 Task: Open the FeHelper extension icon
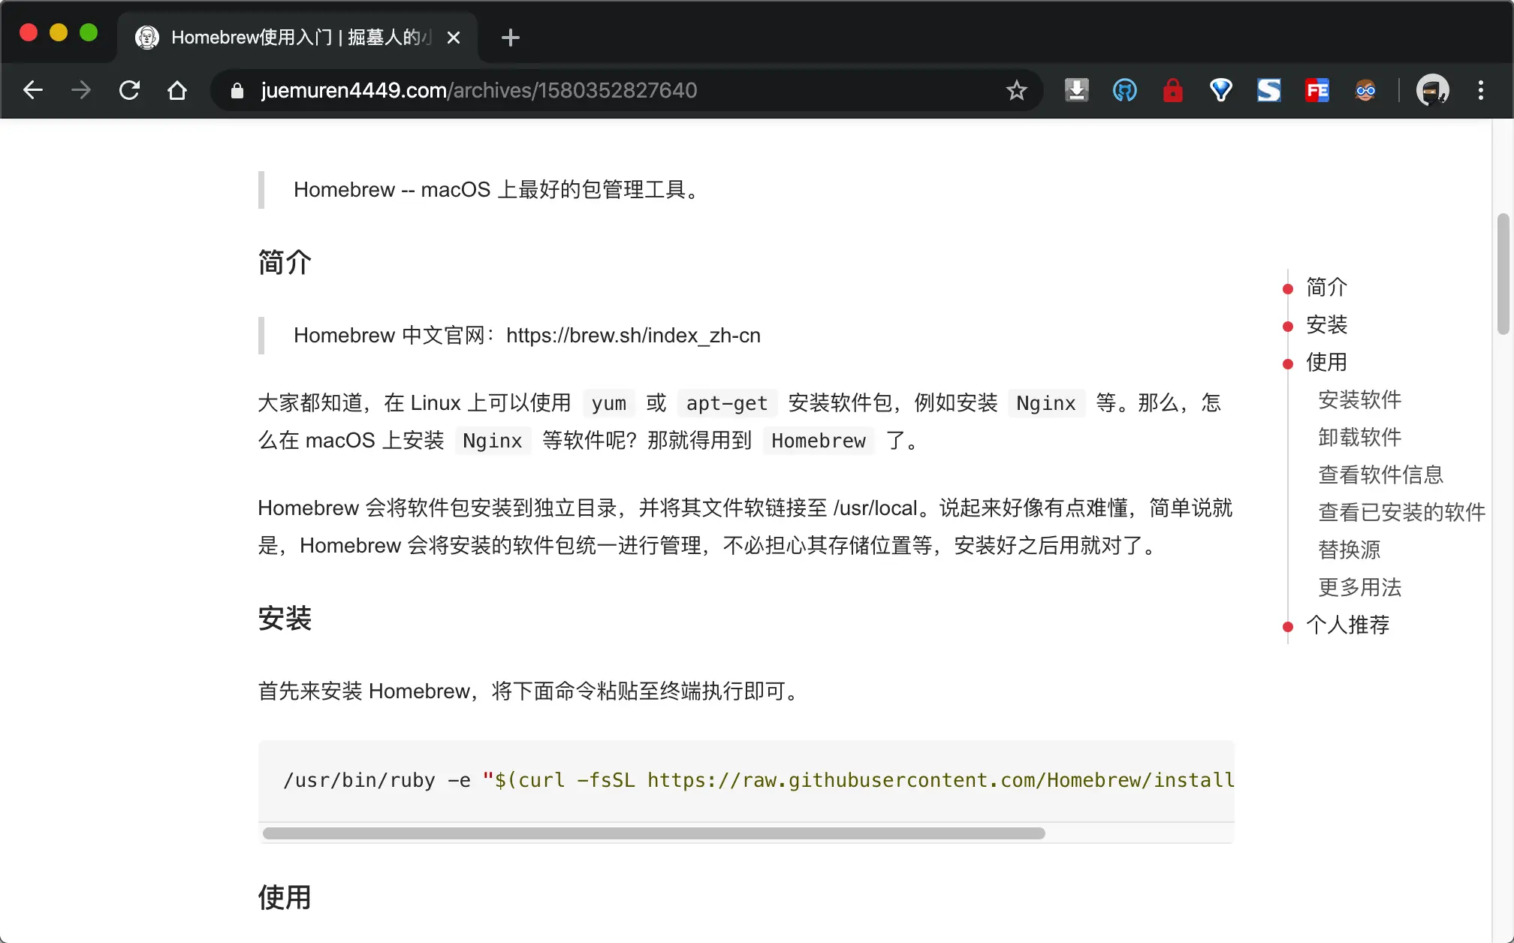click(x=1317, y=90)
